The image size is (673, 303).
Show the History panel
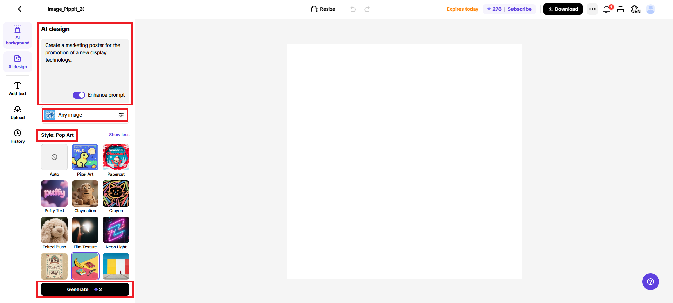pyautogui.click(x=18, y=136)
